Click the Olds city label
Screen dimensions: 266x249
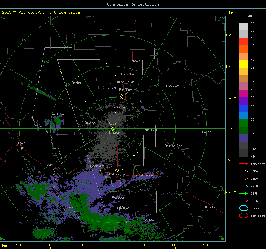[x=113, y=123]
